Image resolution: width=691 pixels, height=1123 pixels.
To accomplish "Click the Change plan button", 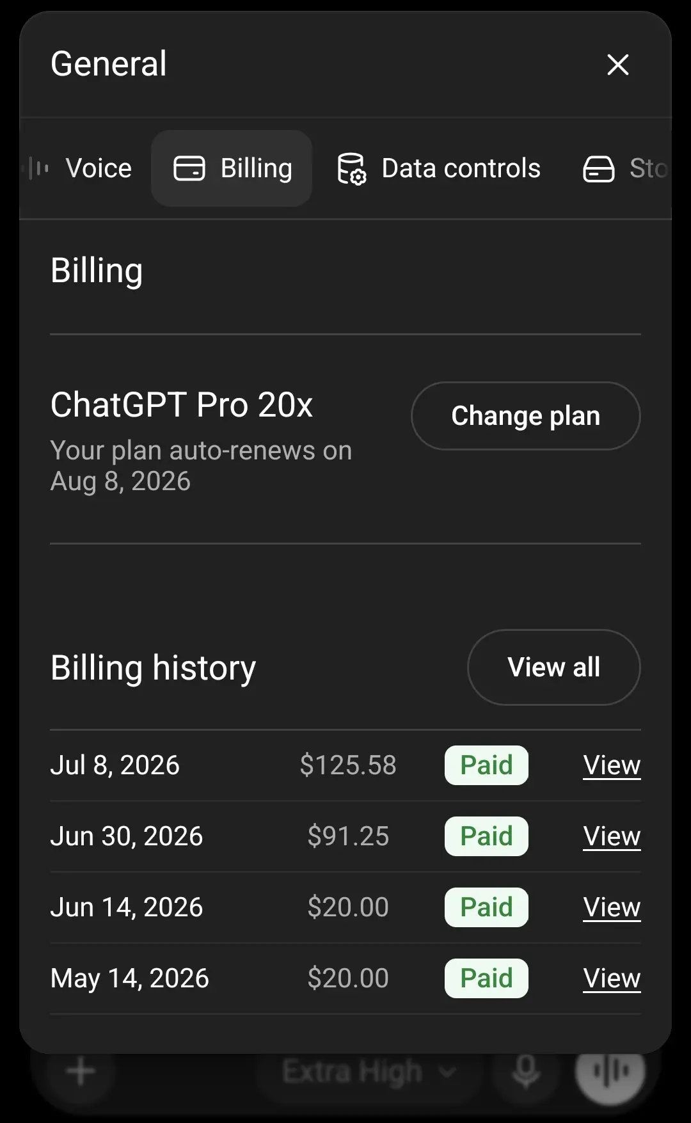I will pyautogui.click(x=526, y=416).
